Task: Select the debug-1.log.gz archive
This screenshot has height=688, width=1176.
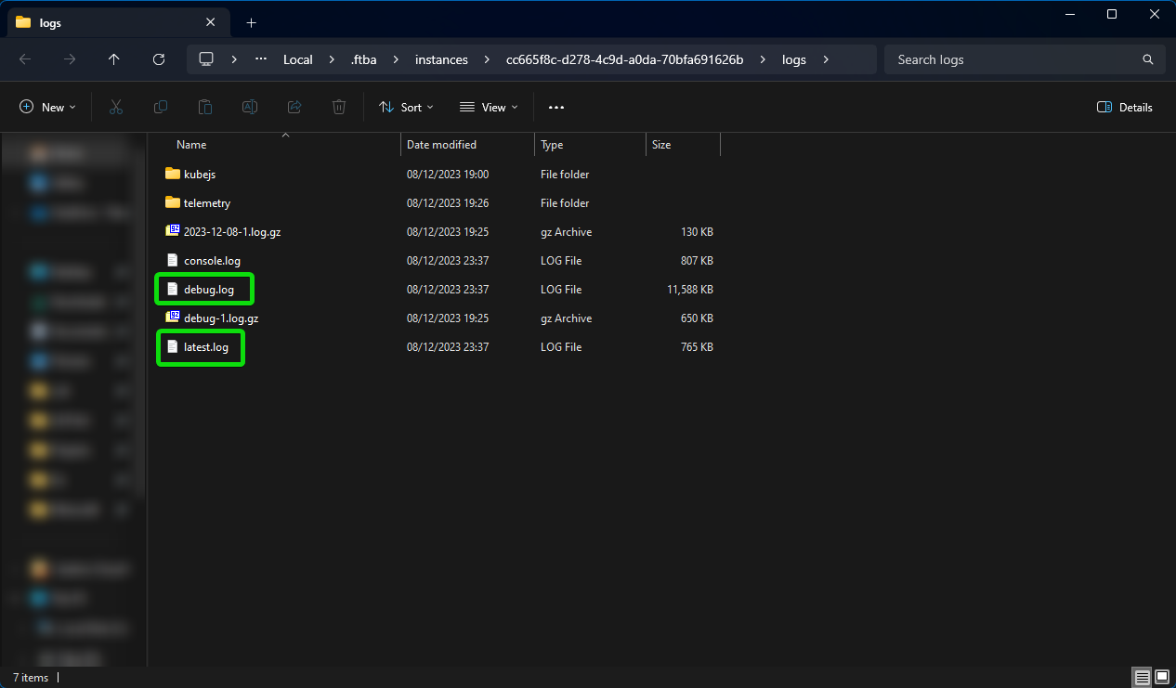Action: (x=221, y=318)
